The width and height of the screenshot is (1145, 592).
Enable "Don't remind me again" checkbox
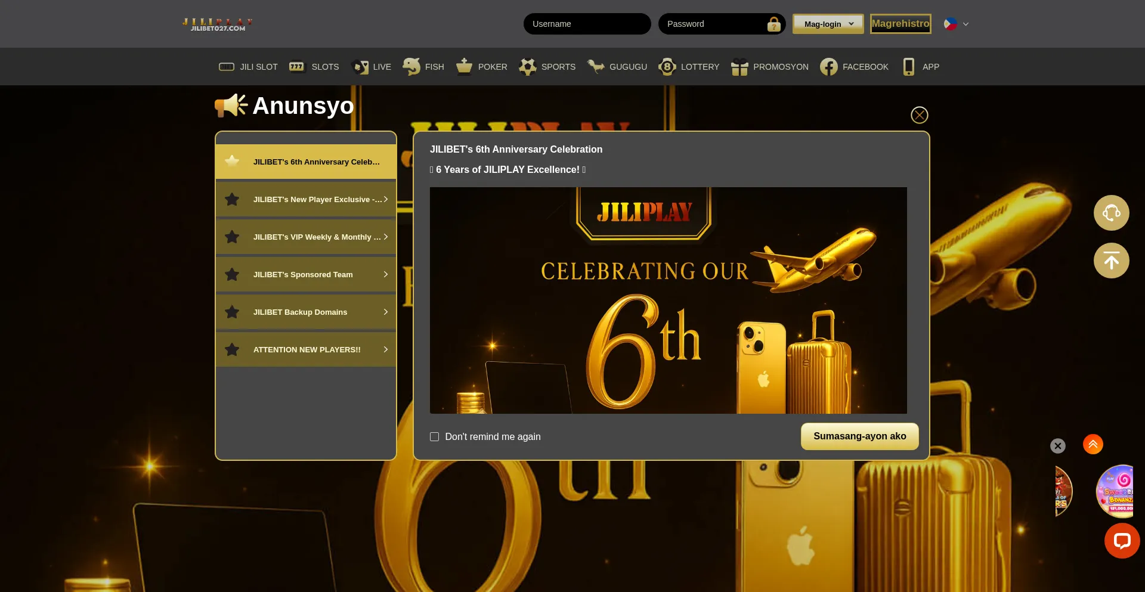(435, 437)
